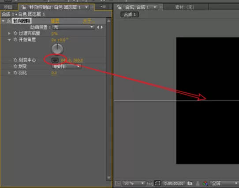This screenshot has height=188, width=239.
Task: Click the black composition preview area
Action: point(208,100)
